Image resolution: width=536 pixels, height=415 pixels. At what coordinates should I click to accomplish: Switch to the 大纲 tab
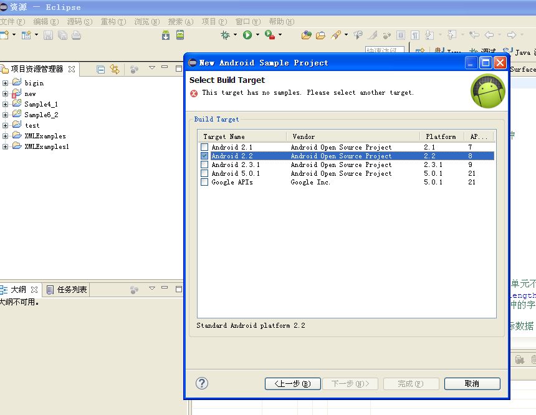[x=19, y=290]
